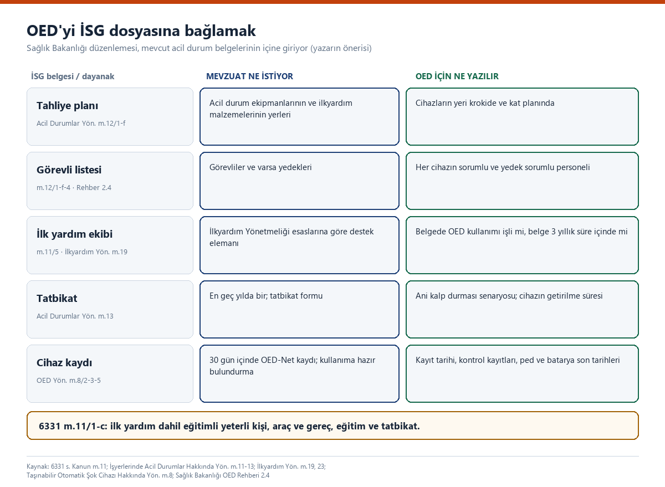Click the subtitle starting "Sağlık Bakanlığı düzenlemesi"
Image resolution: width=665 pixels, height=487 pixels.
[x=199, y=48]
